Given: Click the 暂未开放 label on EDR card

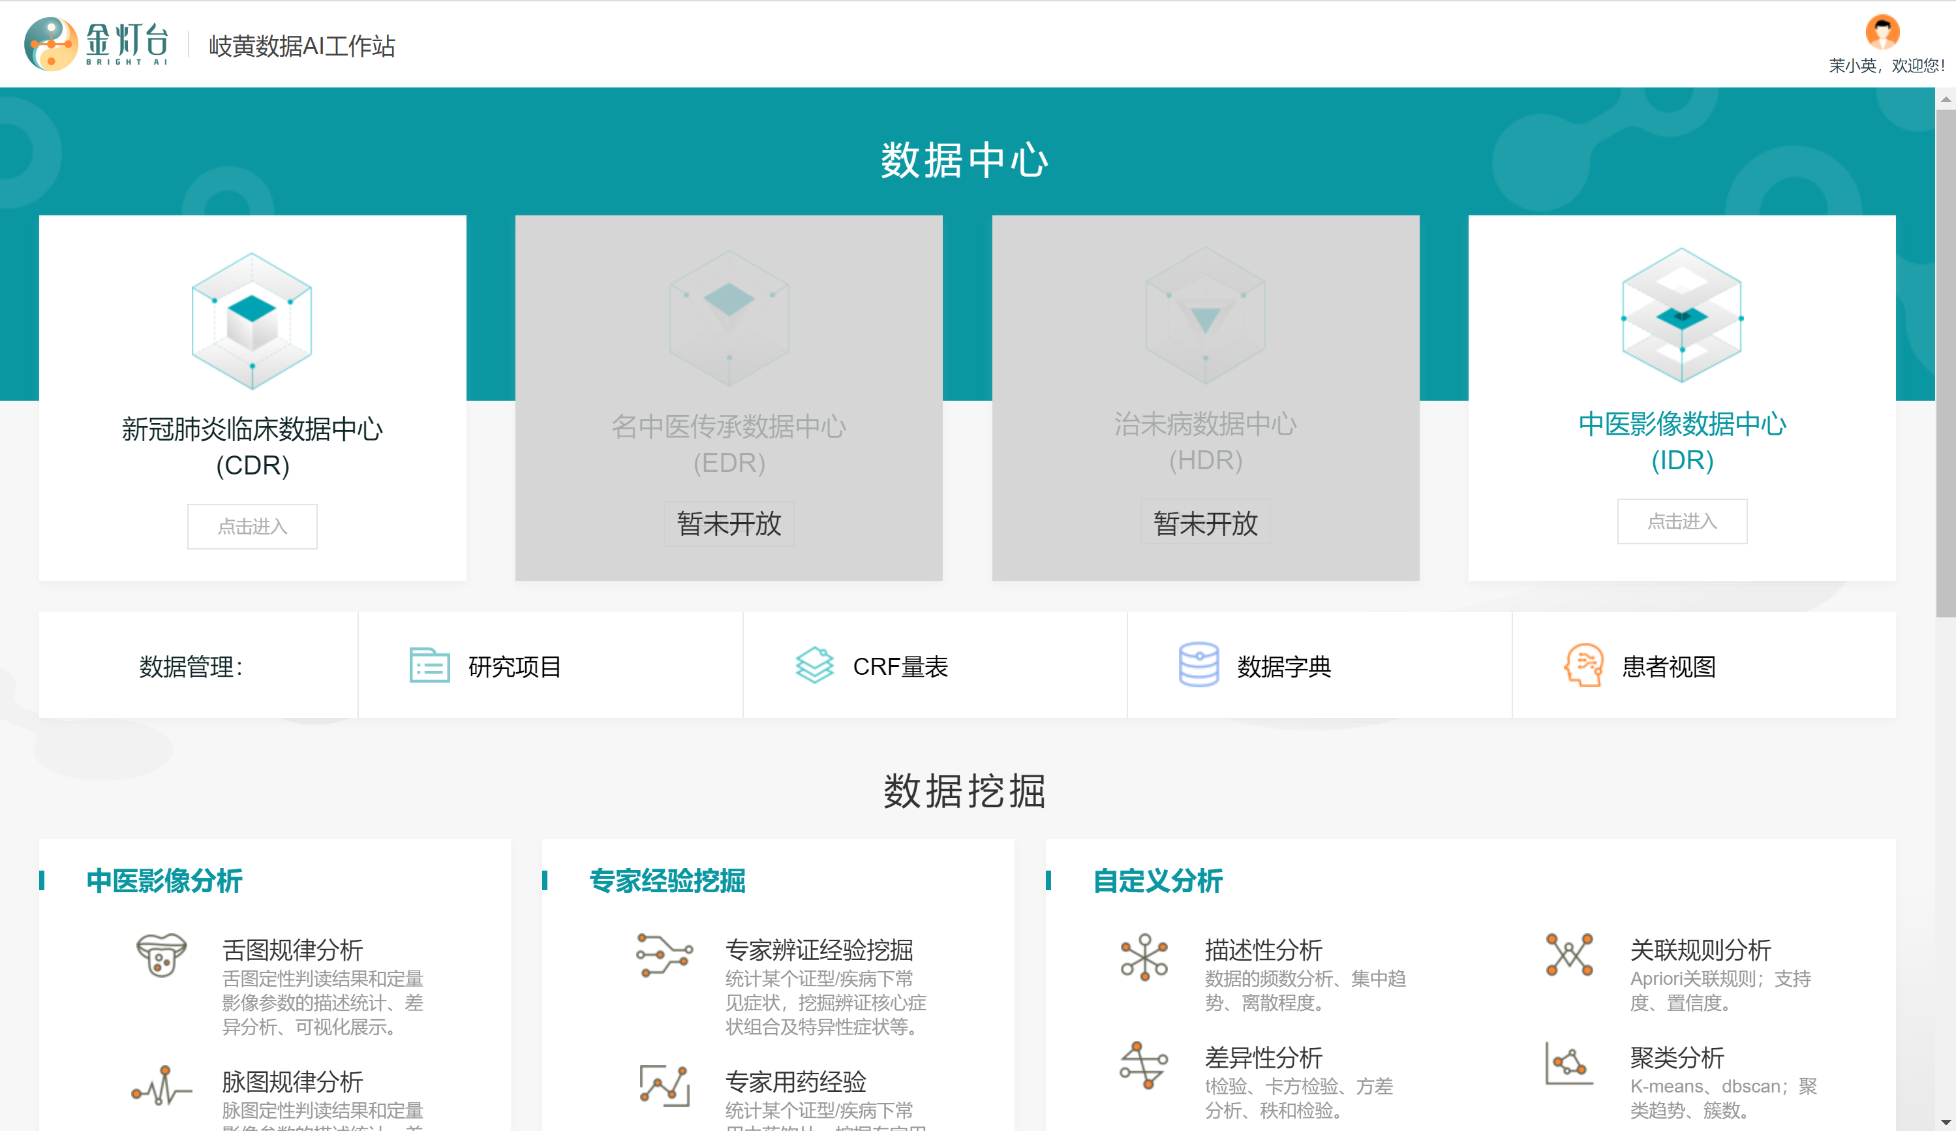Looking at the screenshot, I should (x=728, y=523).
